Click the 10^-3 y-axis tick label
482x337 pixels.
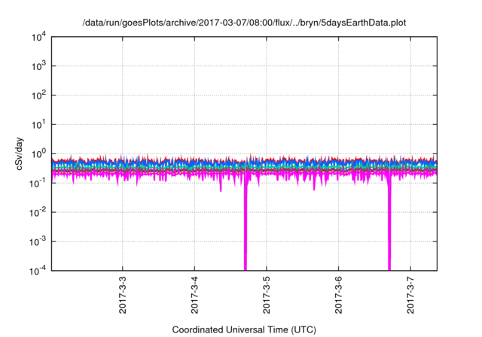(x=38, y=242)
